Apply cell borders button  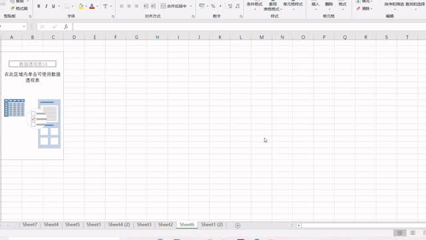pos(67,6)
